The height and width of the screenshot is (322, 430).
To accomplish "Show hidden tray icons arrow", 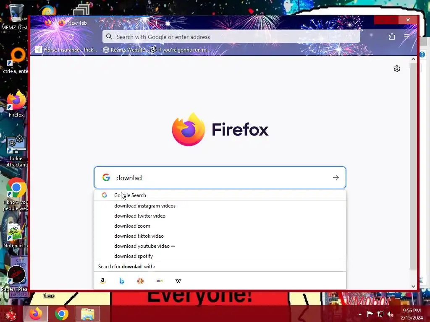I will (x=360, y=314).
